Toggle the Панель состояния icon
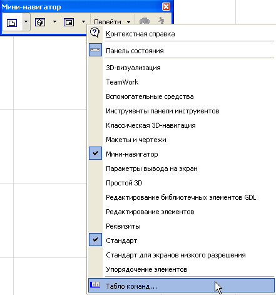276x295 pixels. tap(95, 50)
